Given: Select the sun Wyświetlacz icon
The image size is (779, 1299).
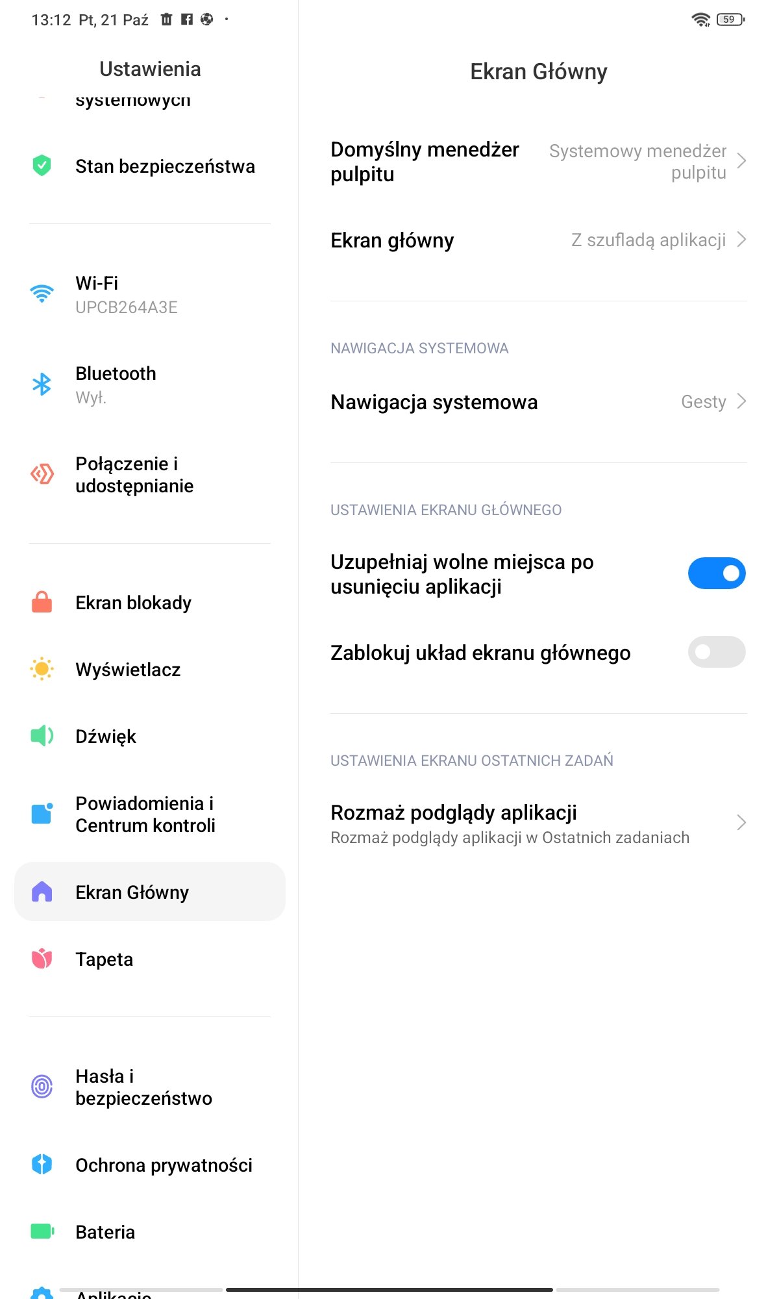Looking at the screenshot, I should point(42,669).
